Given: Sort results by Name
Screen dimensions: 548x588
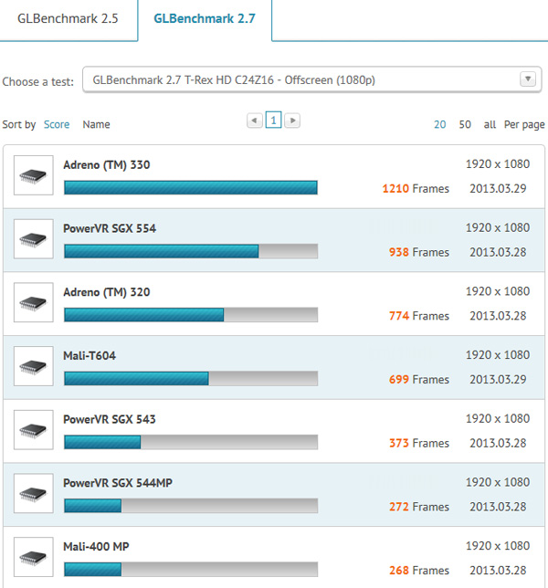Looking at the screenshot, I should point(97,124).
